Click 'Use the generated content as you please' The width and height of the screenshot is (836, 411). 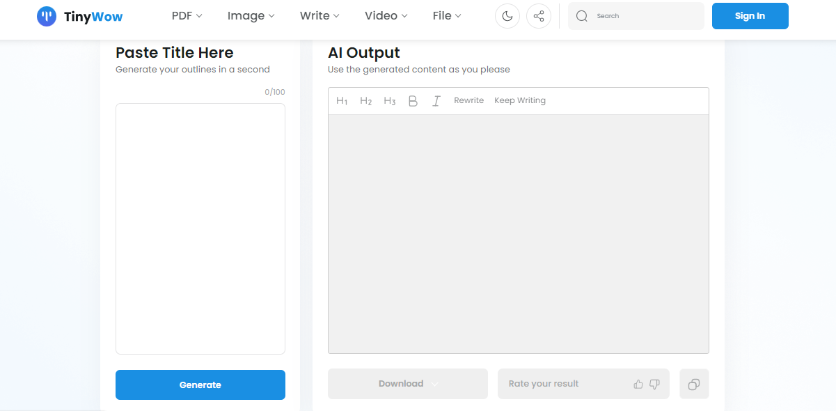pos(419,70)
